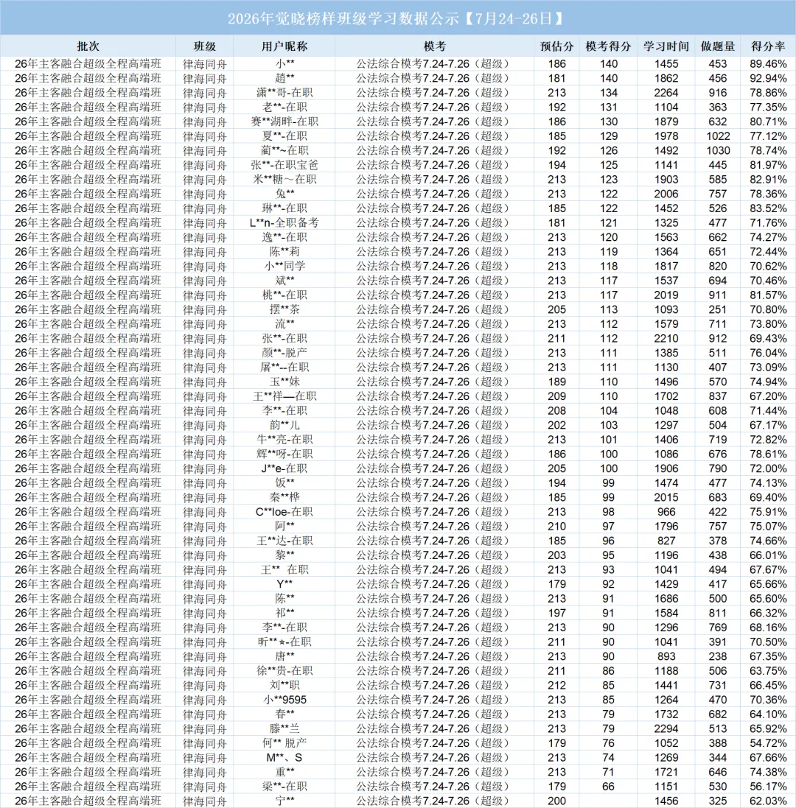Click the nickname "玉**妹"
Viewport: 796px width, 808px height.
coord(284,382)
